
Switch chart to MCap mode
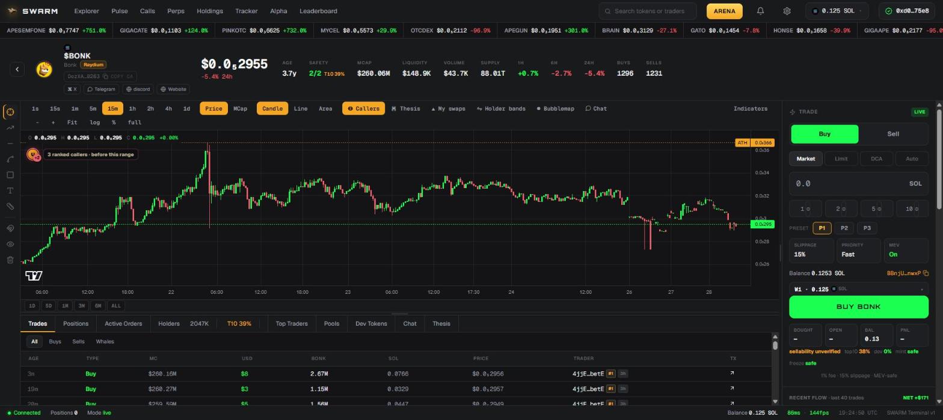(x=240, y=109)
